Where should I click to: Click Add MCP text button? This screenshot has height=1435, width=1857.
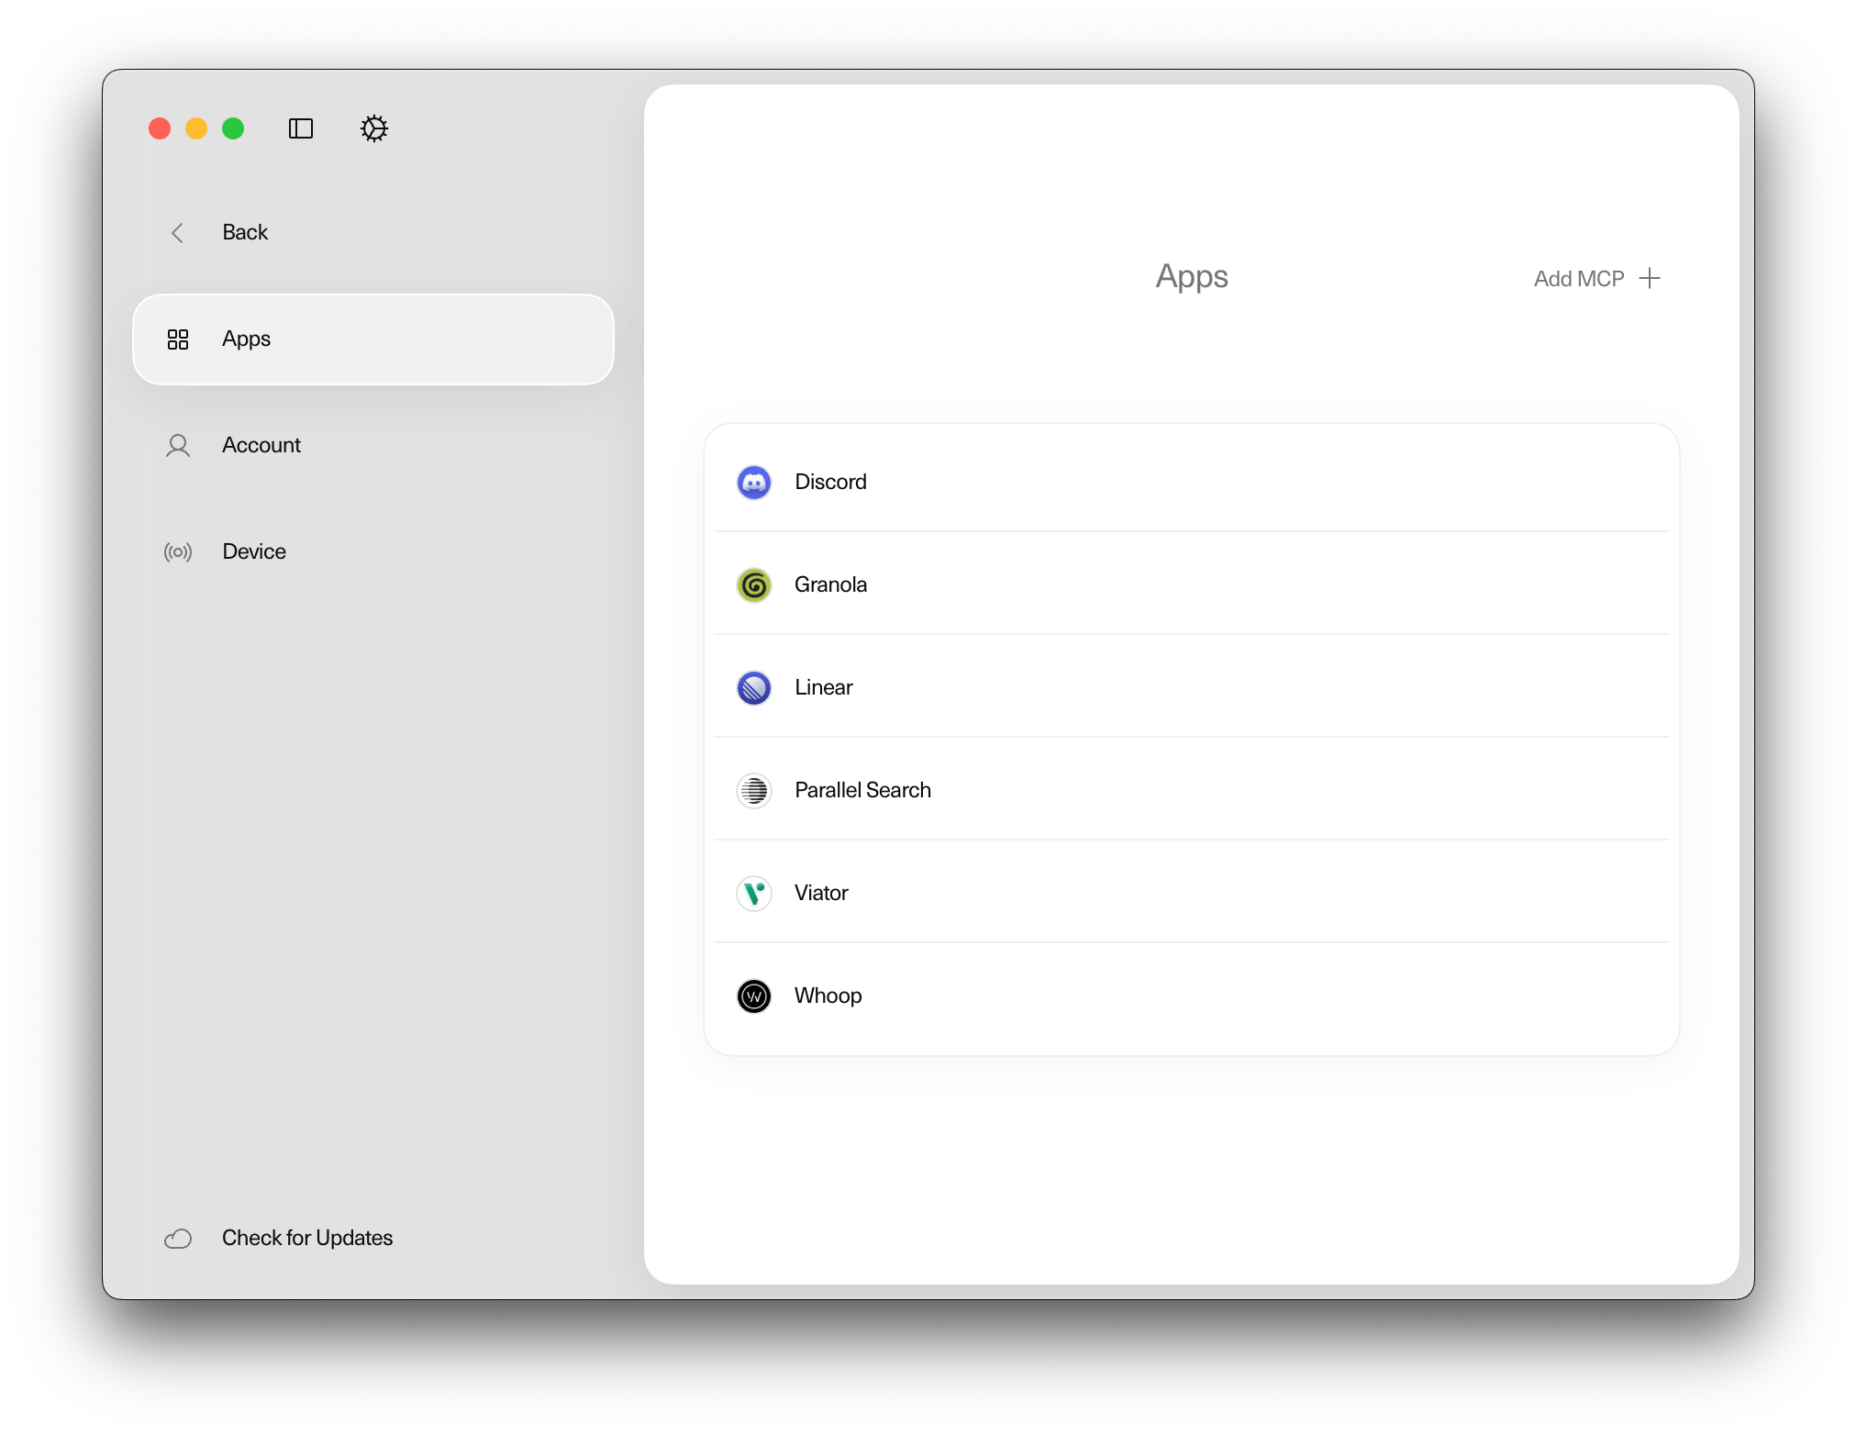coord(1579,279)
